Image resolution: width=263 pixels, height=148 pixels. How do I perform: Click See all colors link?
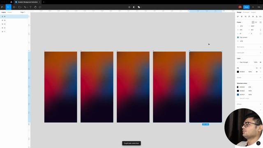[245, 98]
